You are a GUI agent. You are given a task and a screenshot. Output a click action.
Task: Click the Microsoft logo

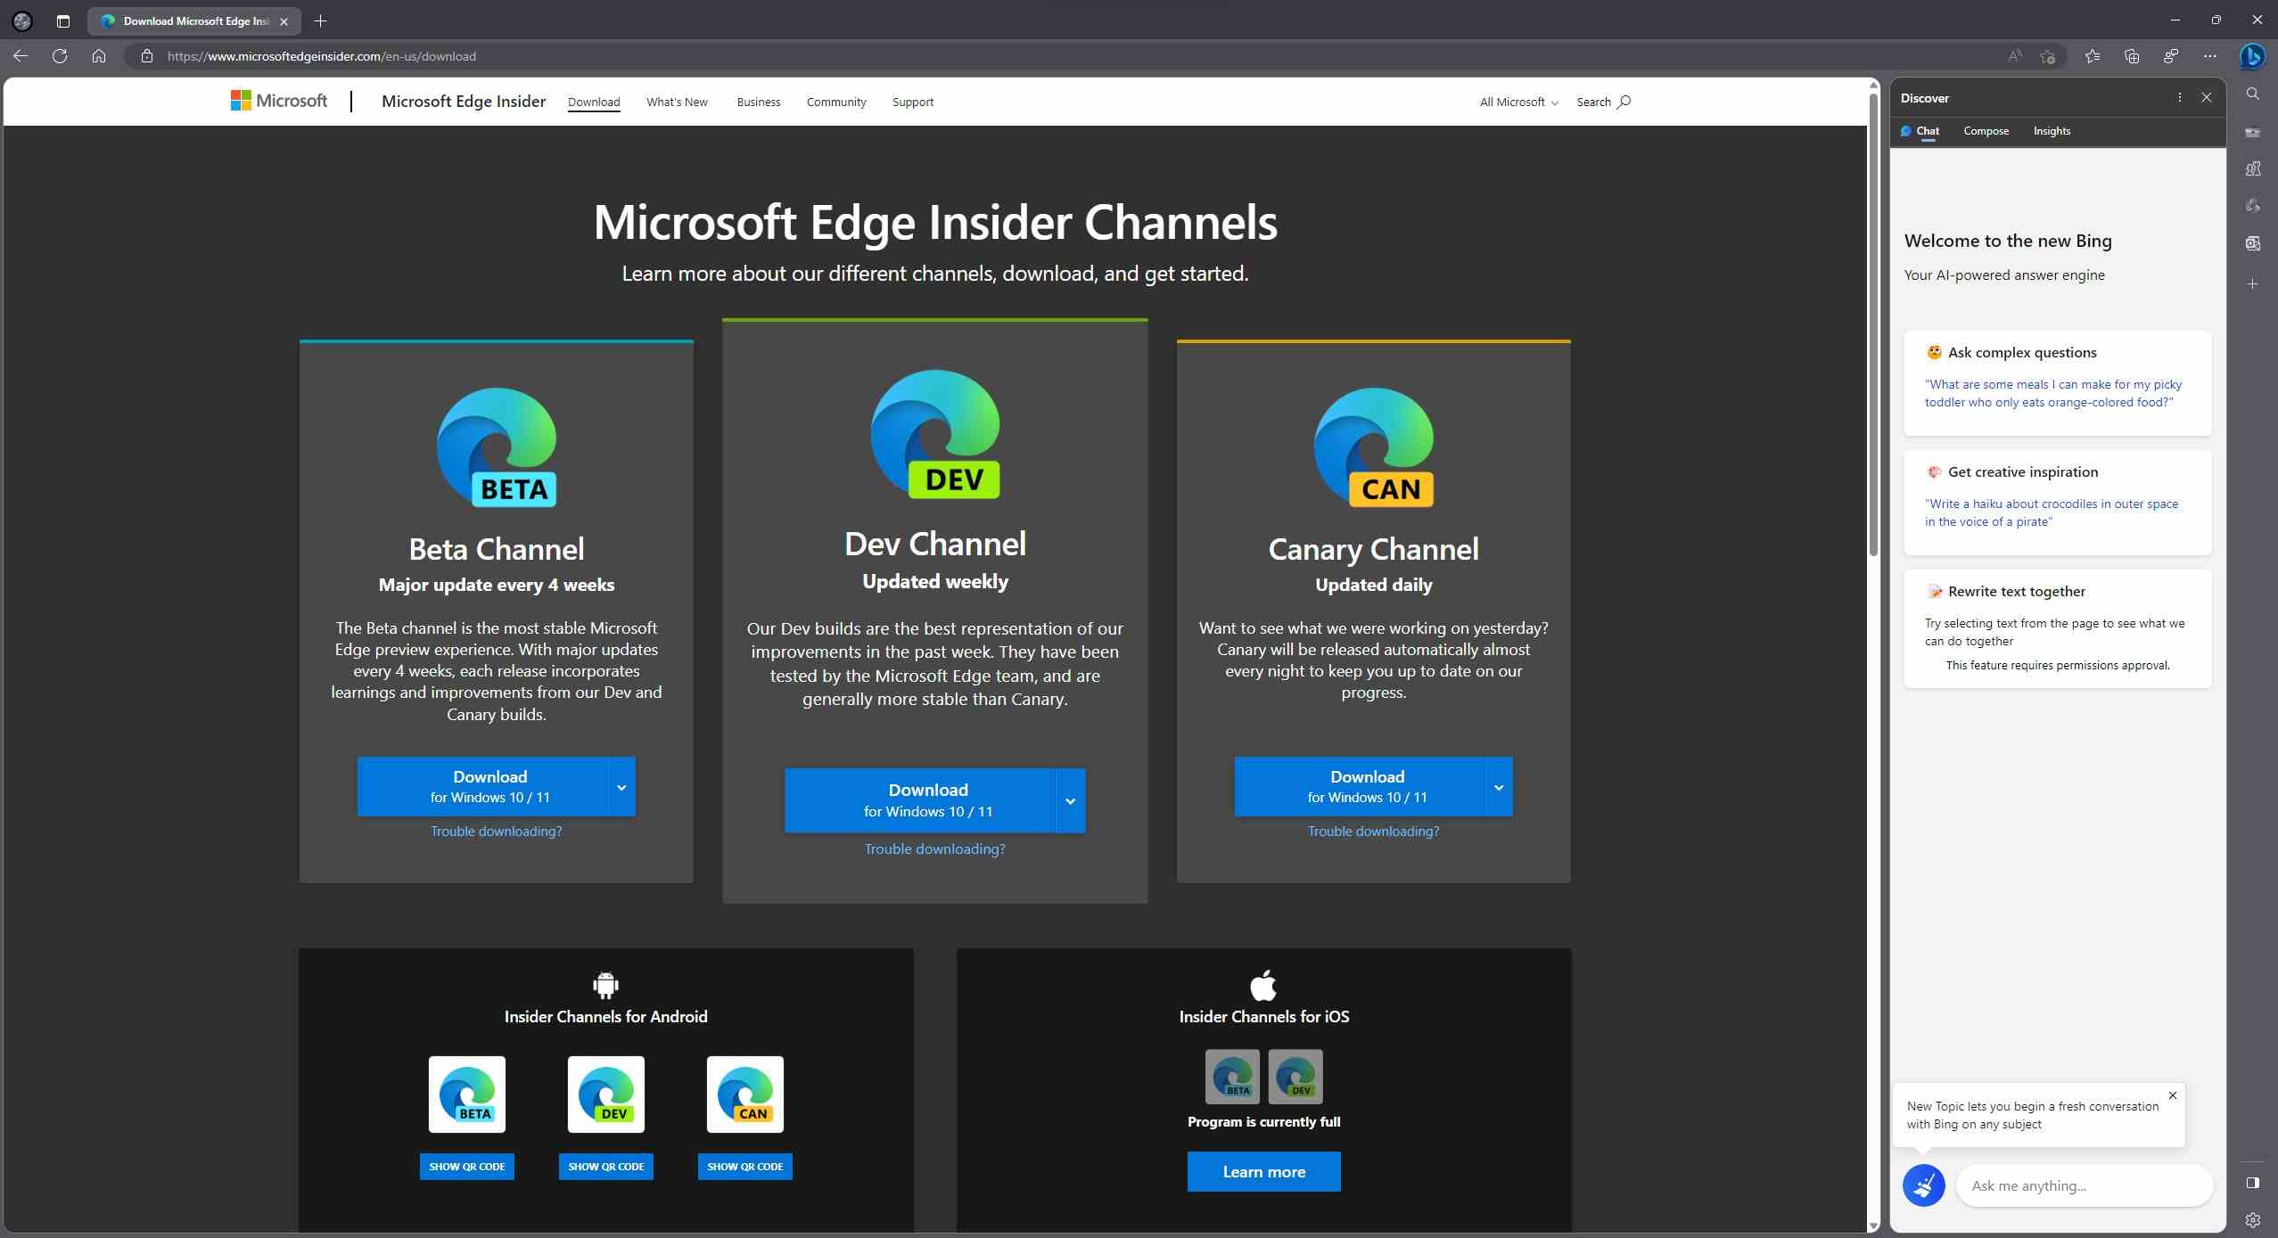coord(279,101)
